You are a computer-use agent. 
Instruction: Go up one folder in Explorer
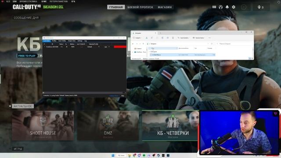click(x=143, y=44)
